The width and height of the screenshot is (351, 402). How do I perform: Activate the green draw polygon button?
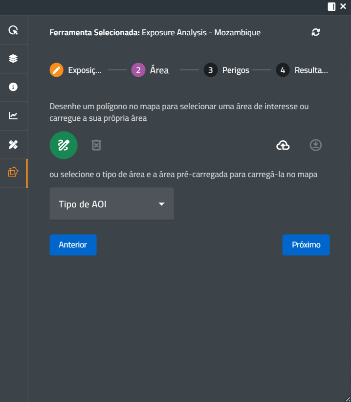[x=64, y=145]
